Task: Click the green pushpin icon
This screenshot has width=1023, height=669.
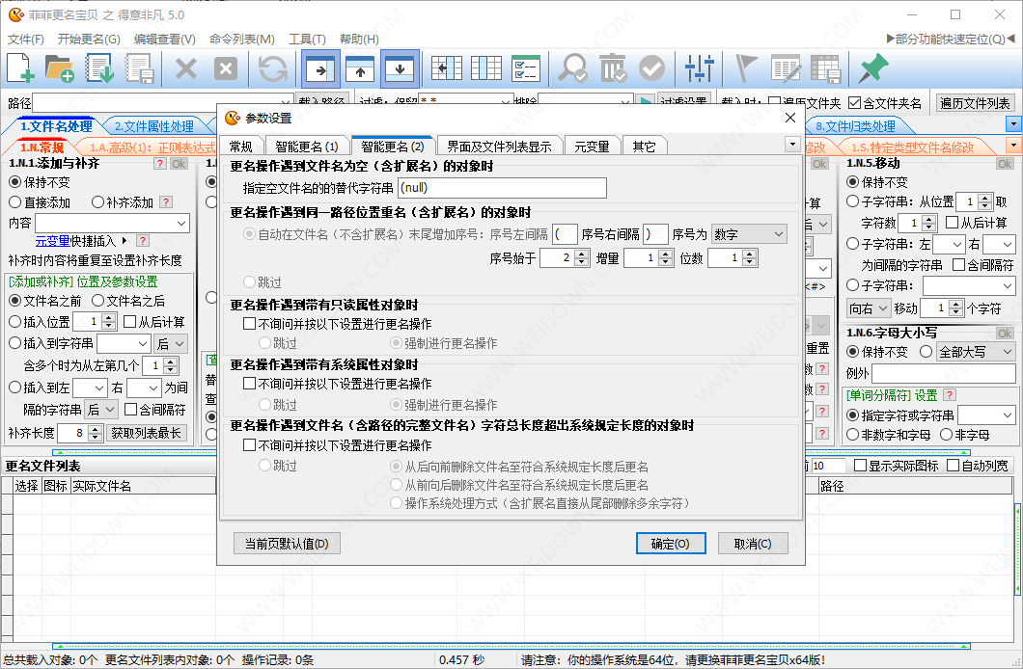Action: [x=873, y=68]
